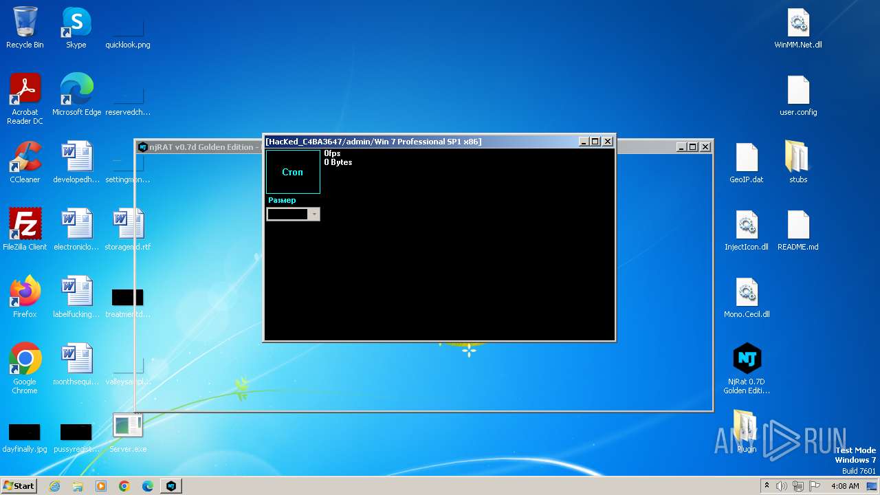Launch NjRat 0.7D Golden Edition icon
880x495 pixels.
[747, 369]
